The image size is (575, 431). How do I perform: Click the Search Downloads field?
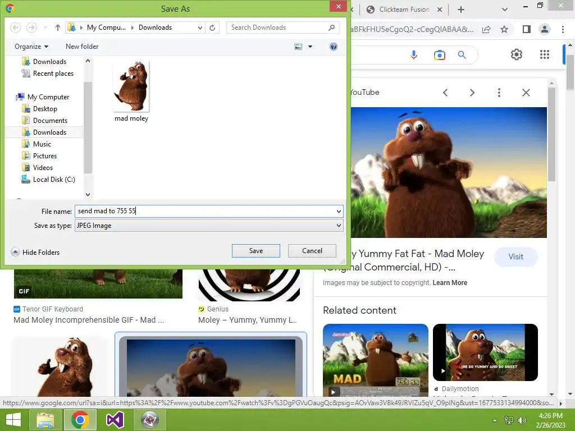283,27
